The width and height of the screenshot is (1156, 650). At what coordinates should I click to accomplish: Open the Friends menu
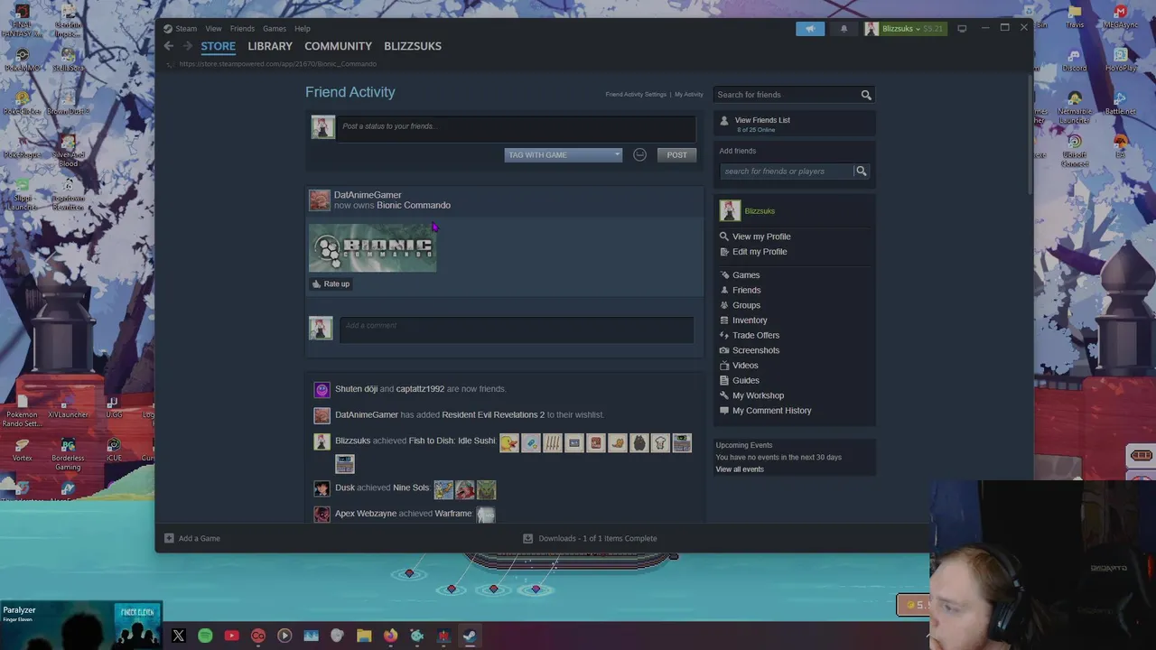coord(242,29)
